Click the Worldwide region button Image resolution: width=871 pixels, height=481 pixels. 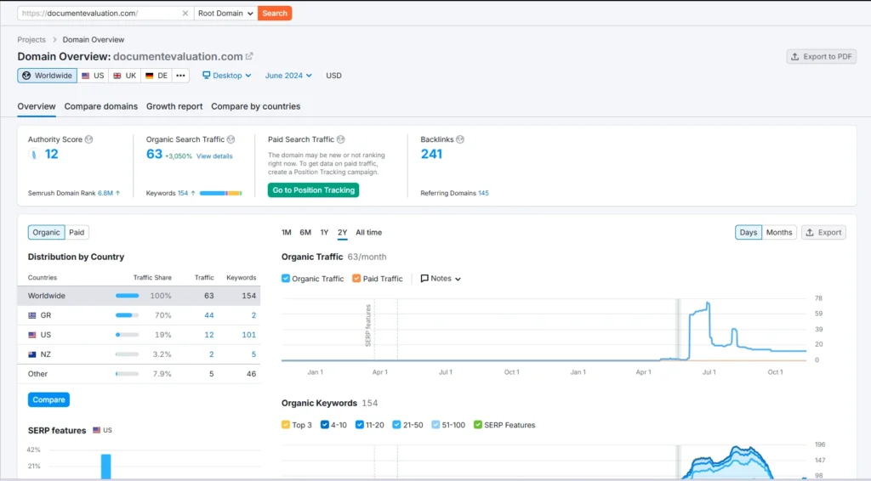click(48, 76)
